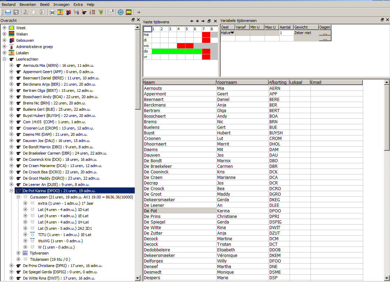The width and height of the screenshot is (390, 282).
Task: Click the add class group seats icon
Action: coord(92,12)
